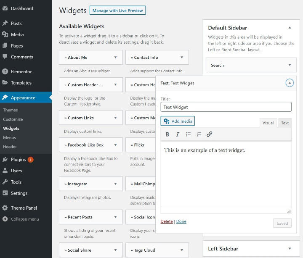Image resolution: width=303 pixels, height=258 pixels.
Task: Click the Users person icon
Action: coord(5,171)
